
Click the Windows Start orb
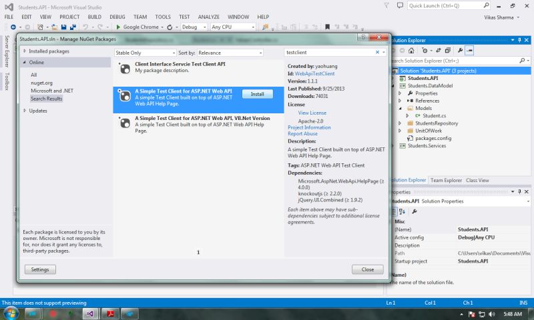point(10,313)
